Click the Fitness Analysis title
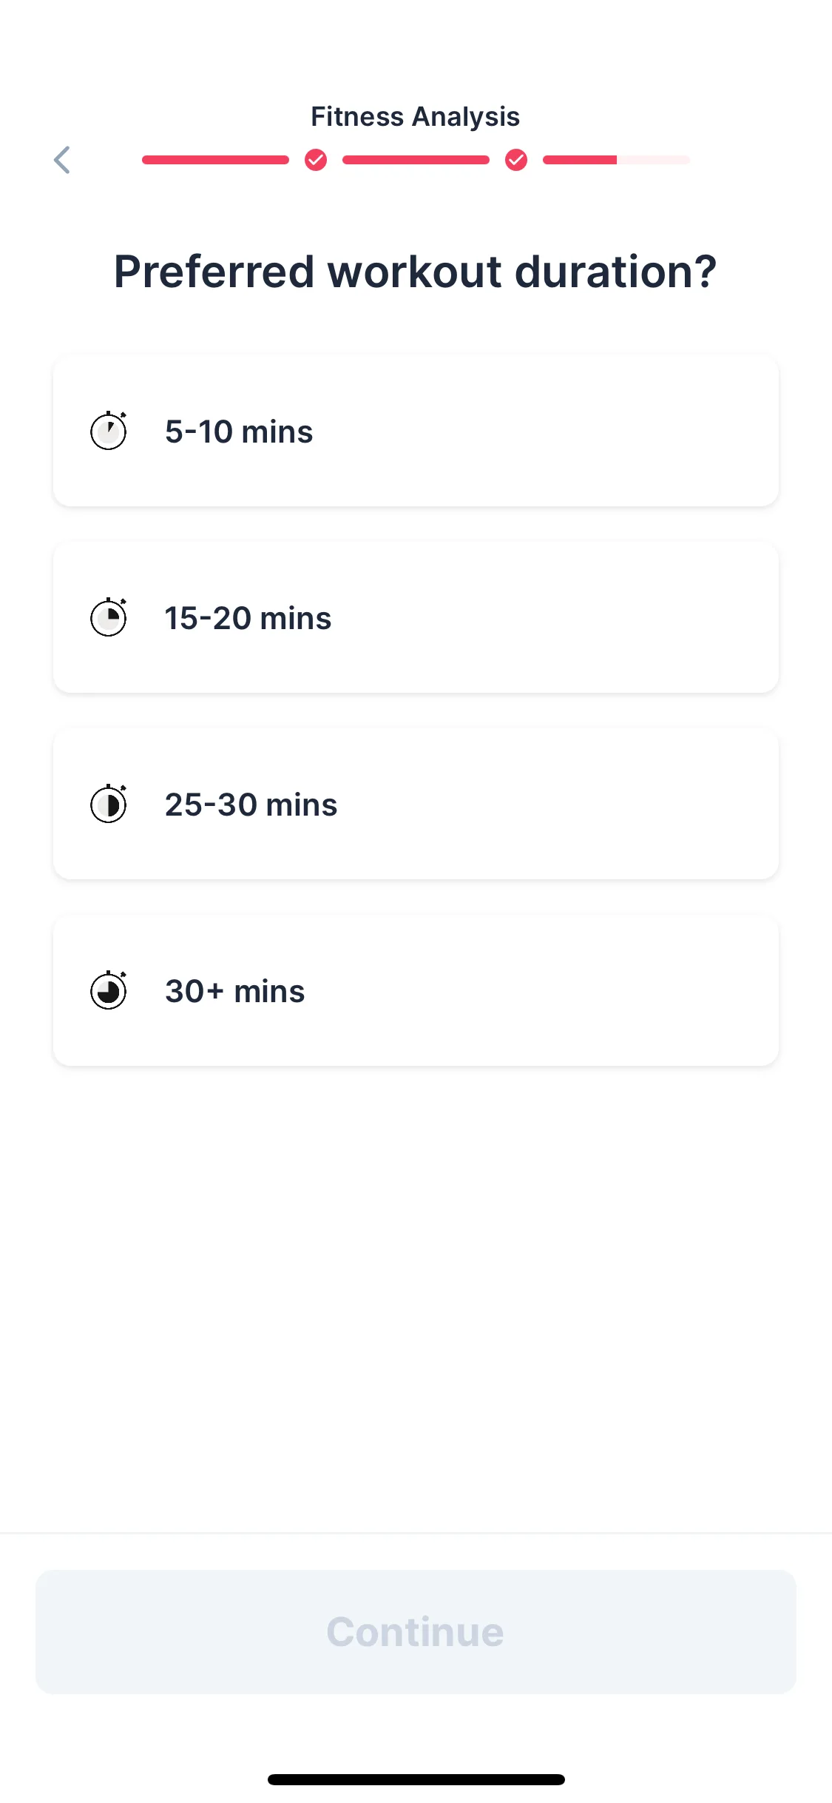832x1803 pixels. [415, 117]
